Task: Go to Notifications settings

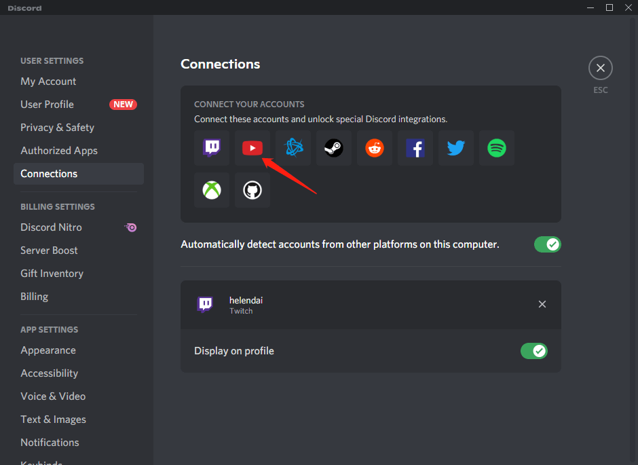Action: coord(79,442)
